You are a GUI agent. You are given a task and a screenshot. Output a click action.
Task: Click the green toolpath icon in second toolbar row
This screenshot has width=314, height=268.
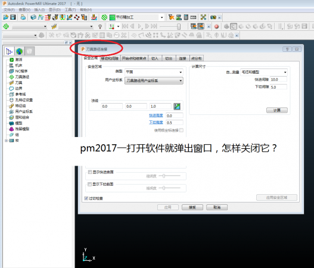point(6,26)
